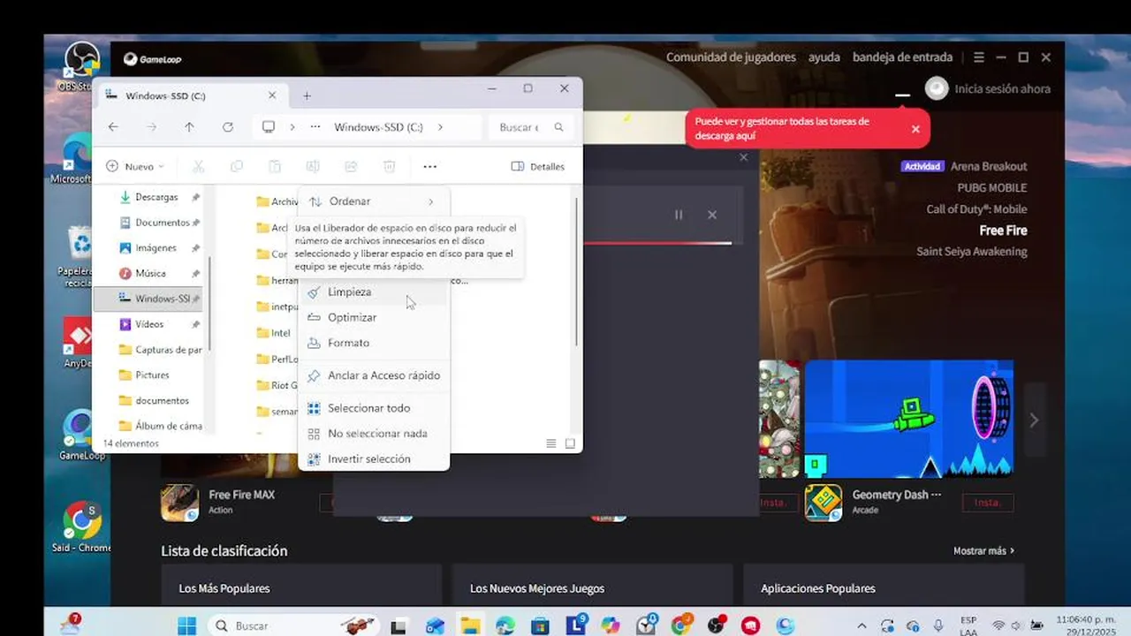Click the Rename icon in Explorer toolbar
Screen dimensions: 1131x636
pos(313,166)
